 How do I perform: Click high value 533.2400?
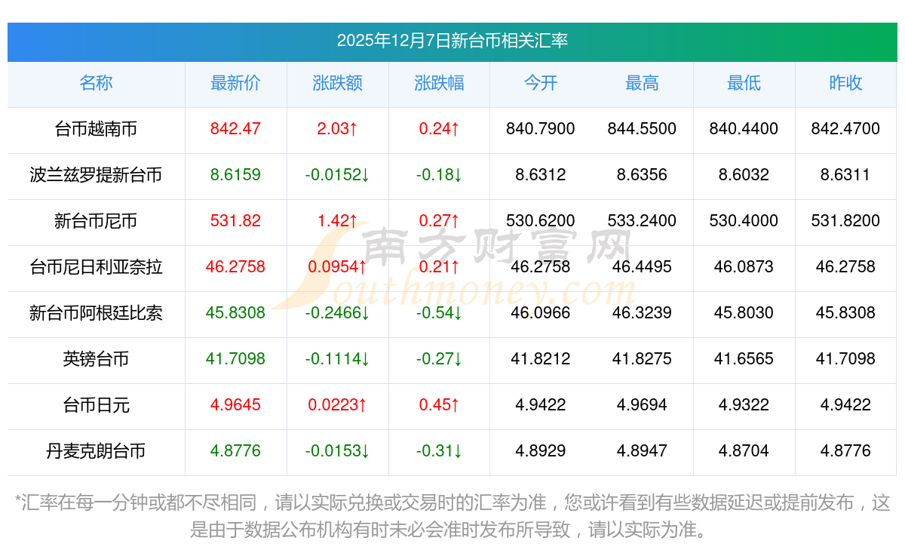coord(642,221)
